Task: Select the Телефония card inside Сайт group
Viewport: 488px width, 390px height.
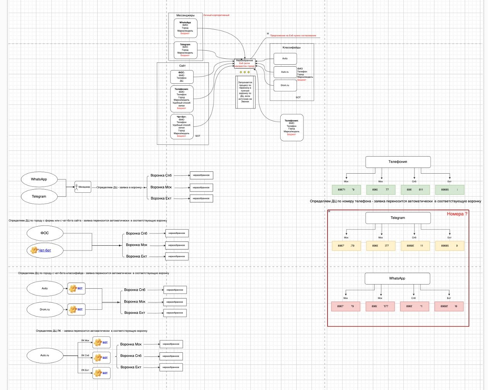Action: [181, 99]
